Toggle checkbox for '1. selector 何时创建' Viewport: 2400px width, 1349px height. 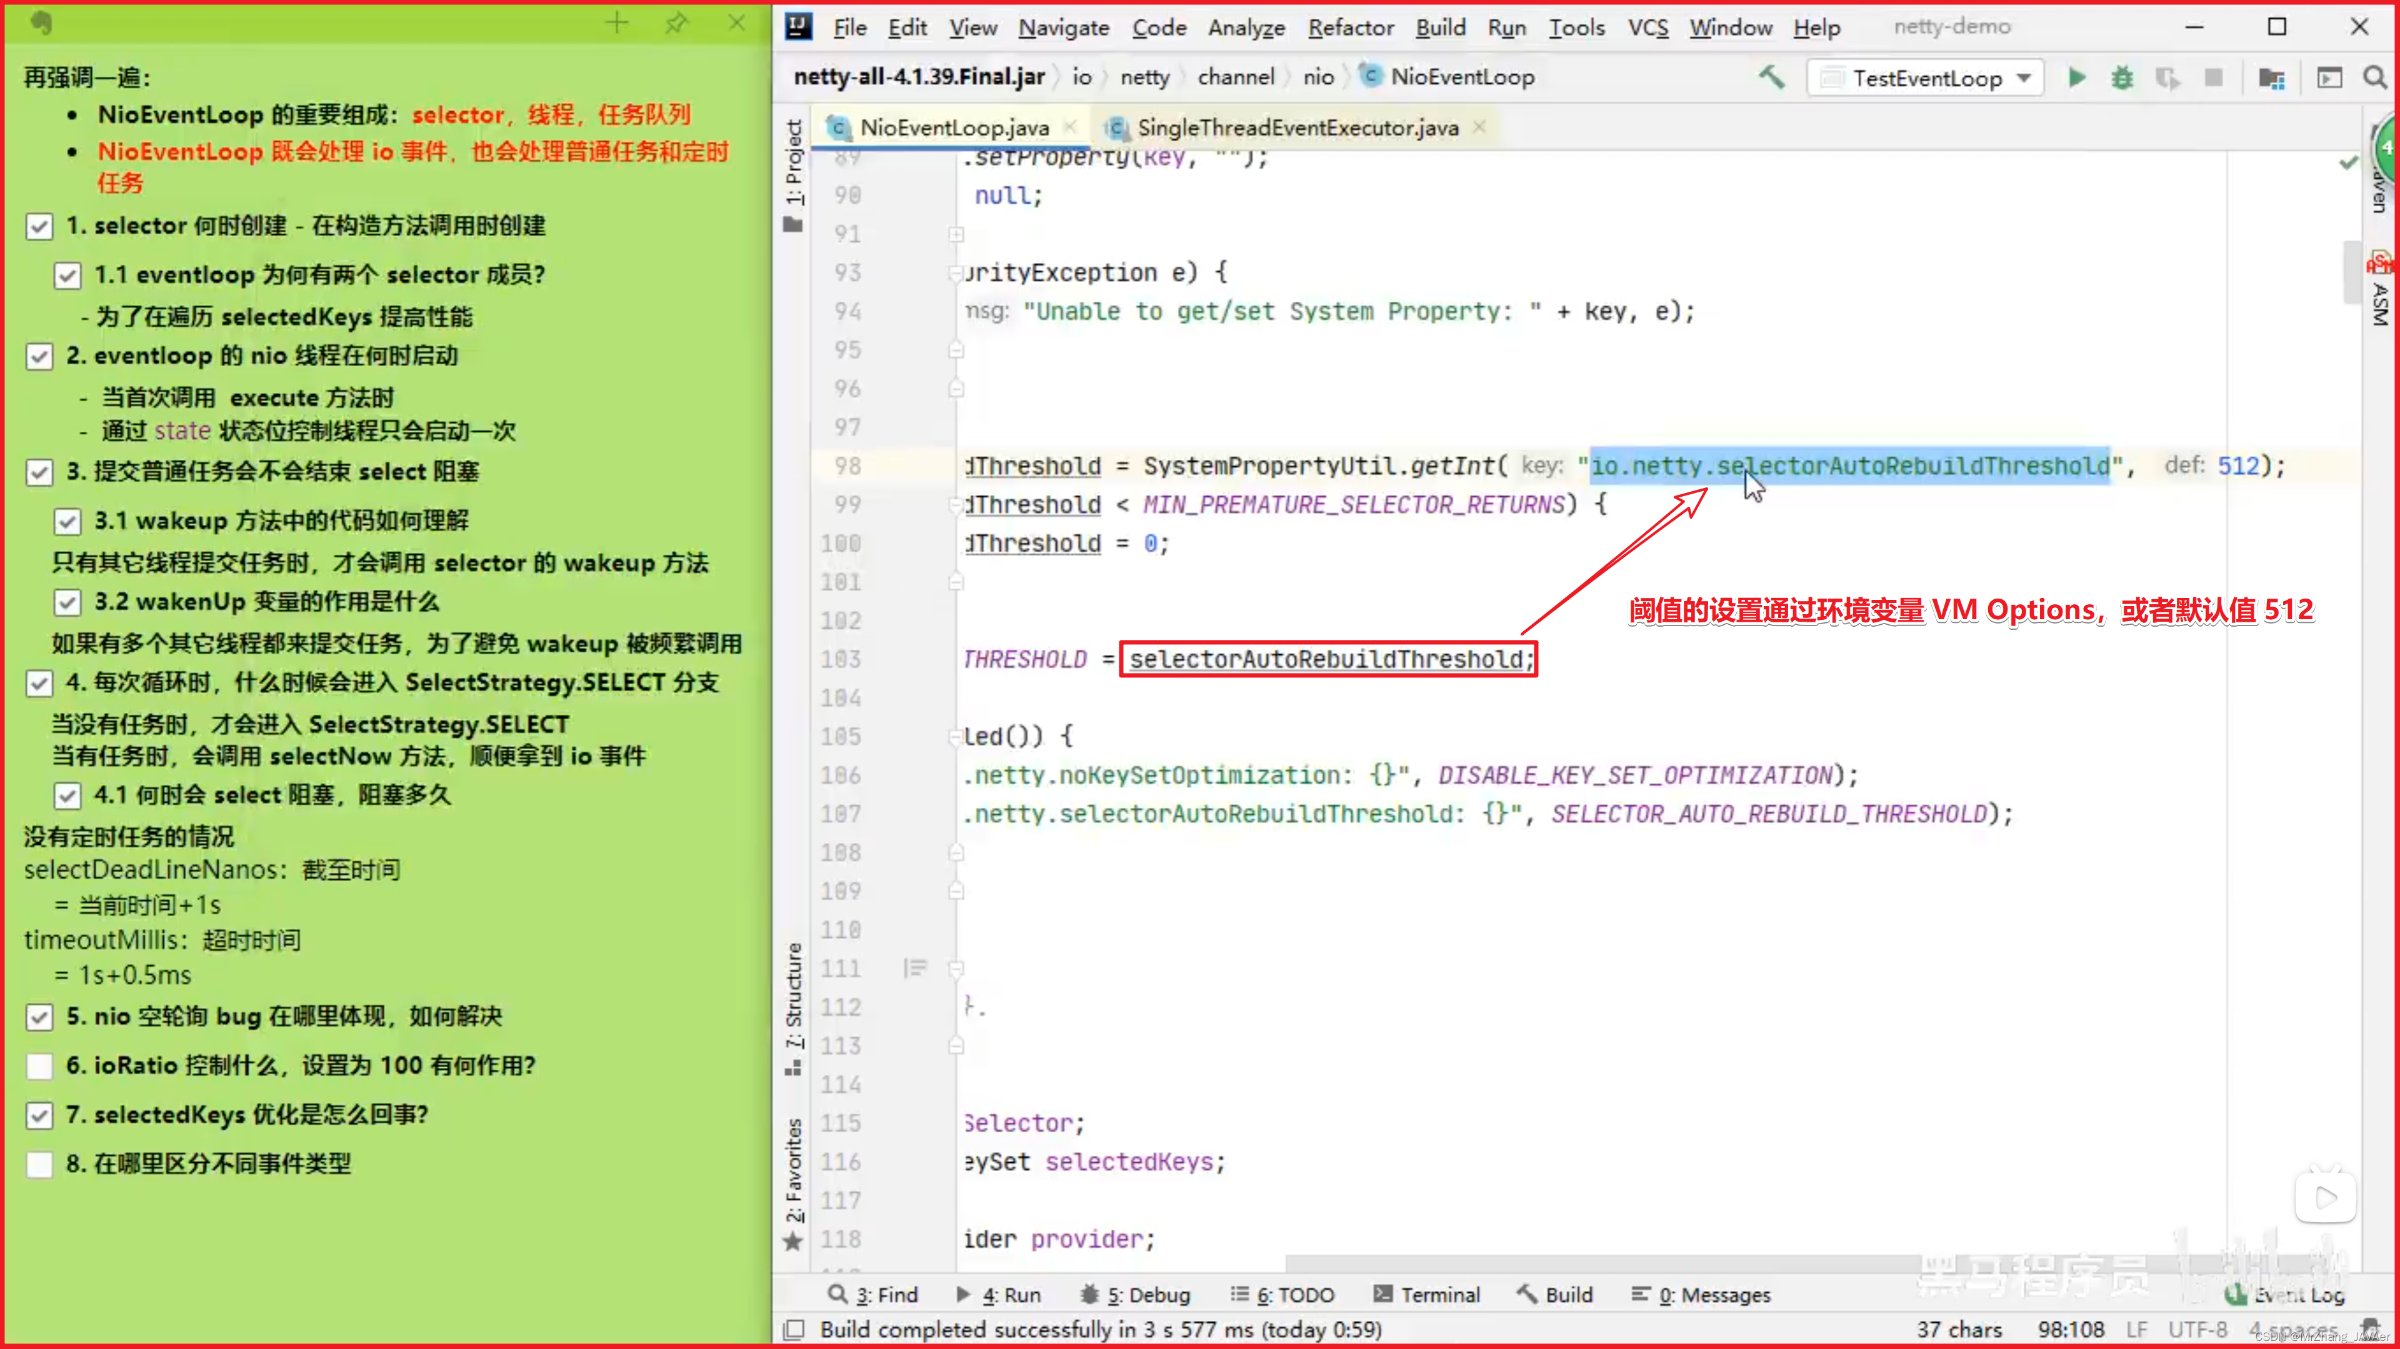(x=39, y=226)
